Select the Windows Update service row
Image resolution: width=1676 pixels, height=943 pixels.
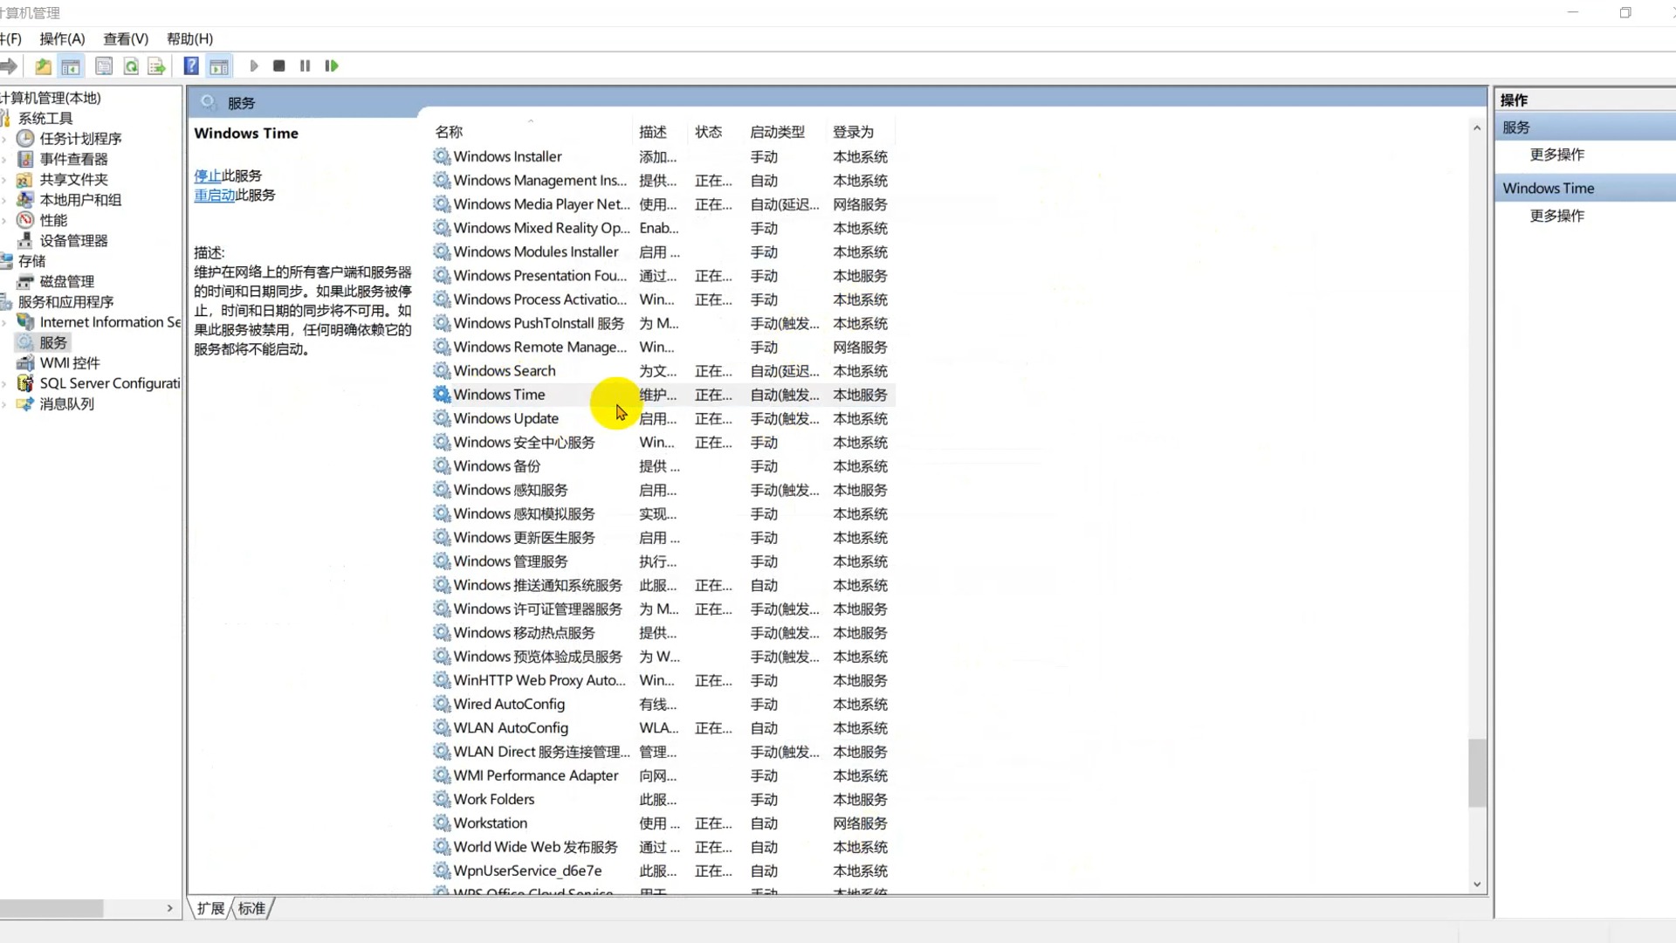pos(663,419)
